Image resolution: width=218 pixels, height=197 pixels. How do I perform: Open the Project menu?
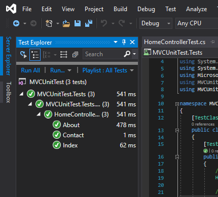tap(94, 9)
